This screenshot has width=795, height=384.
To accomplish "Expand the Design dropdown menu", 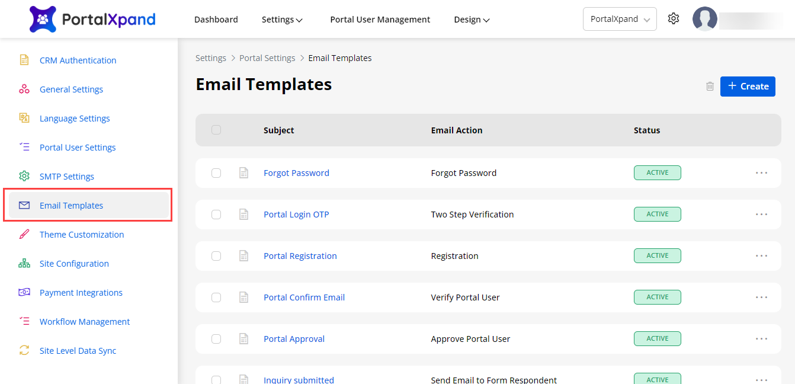I will [472, 20].
